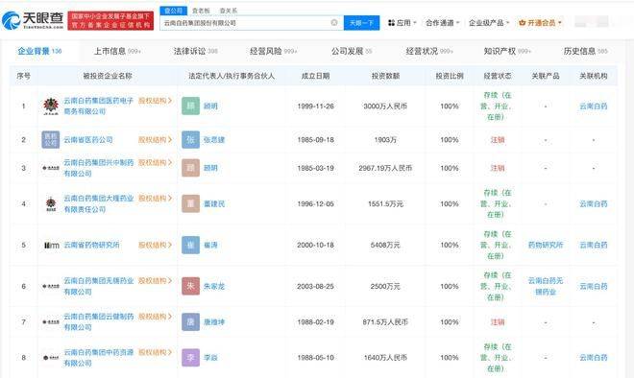Viewport: 634px width, 378px height.
Task: Switch to the 查关系 search tab
Action: [229, 11]
